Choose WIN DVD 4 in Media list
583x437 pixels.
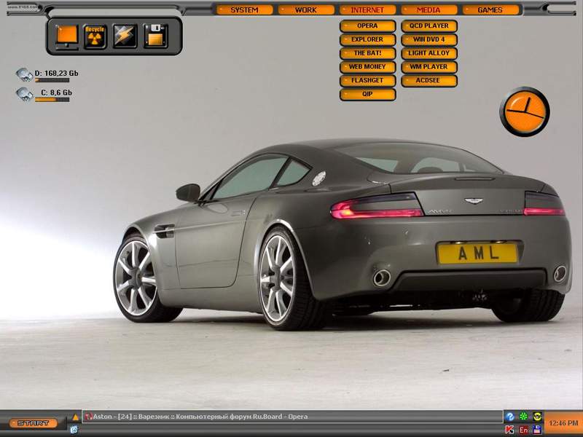pos(429,39)
